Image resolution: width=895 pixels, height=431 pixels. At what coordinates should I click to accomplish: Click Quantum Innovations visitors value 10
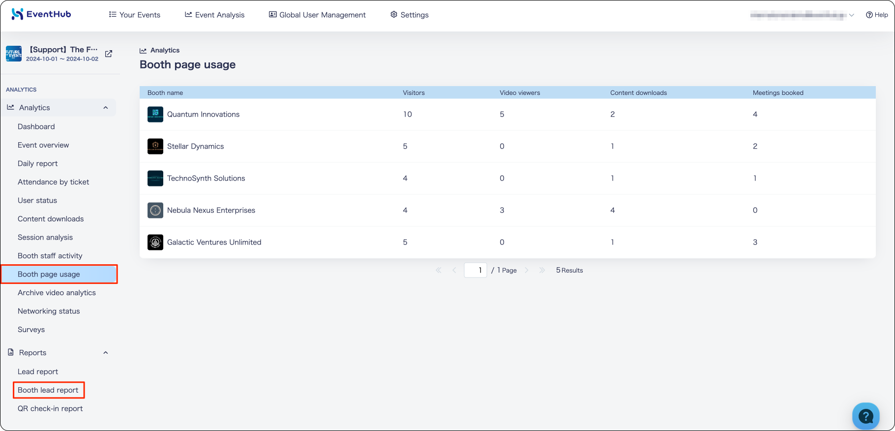(408, 114)
